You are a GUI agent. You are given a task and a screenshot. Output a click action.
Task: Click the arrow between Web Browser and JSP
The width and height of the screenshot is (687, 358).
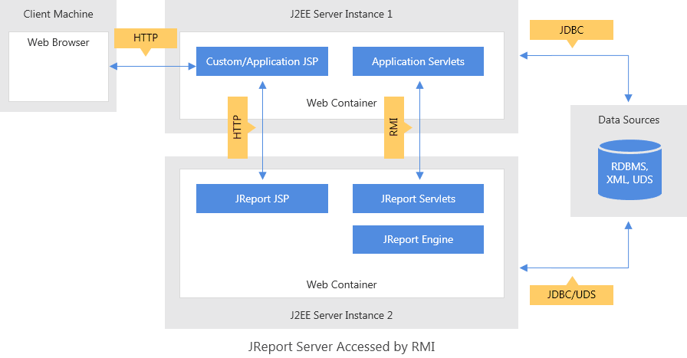[x=153, y=67]
